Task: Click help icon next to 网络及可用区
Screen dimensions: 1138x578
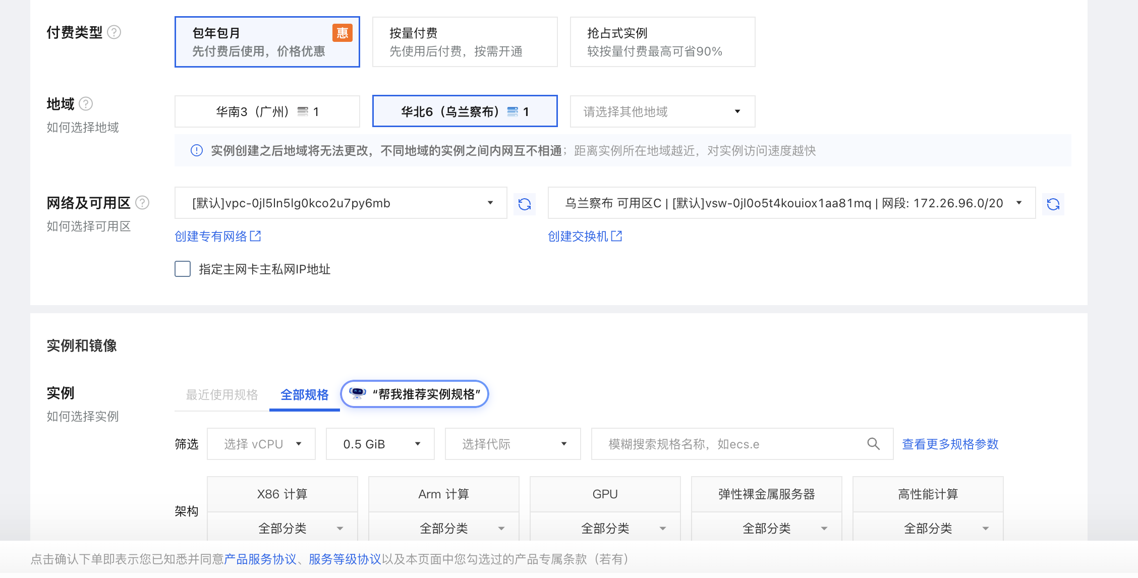Action: 143,203
